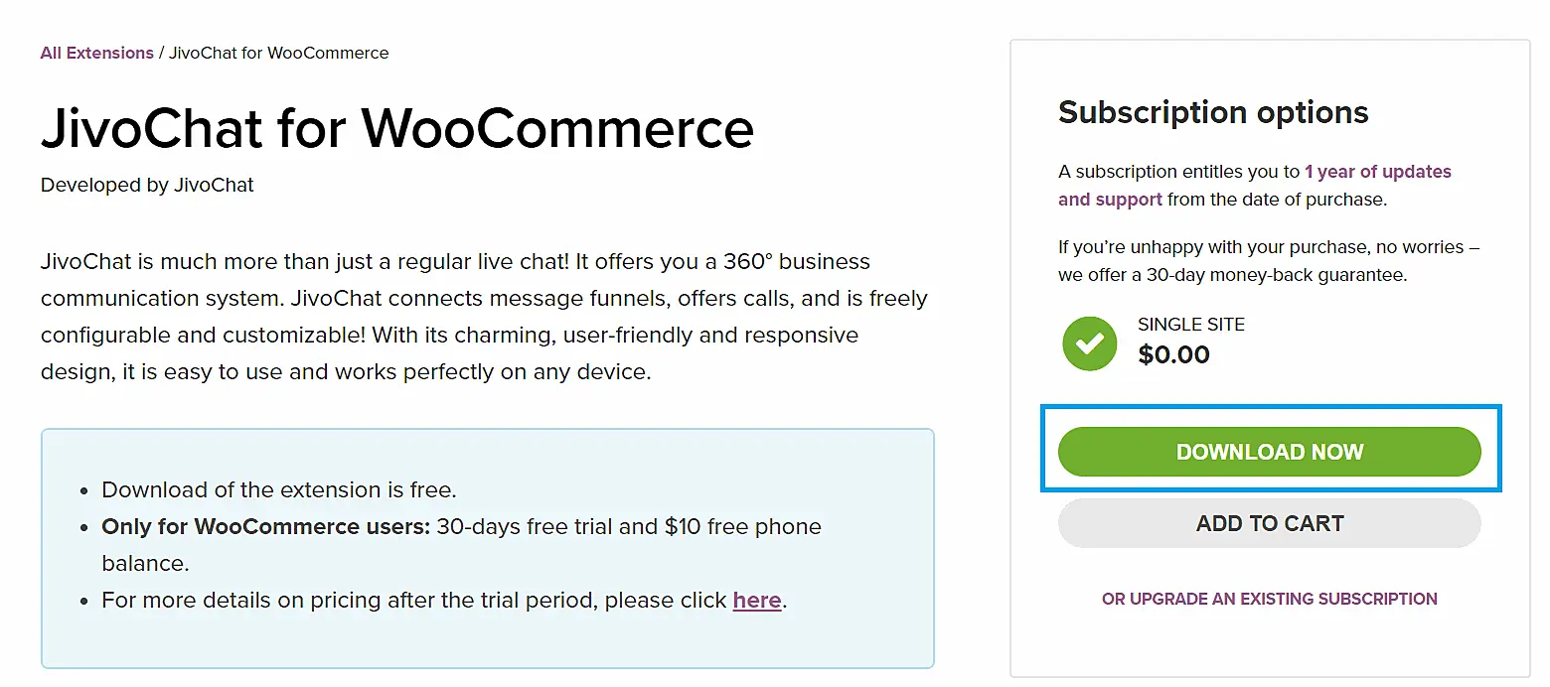This screenshot has height=687, width=1550.
Task: Click the green checkmark icon
Action: pyautogui.click(x=1089, y=343)
